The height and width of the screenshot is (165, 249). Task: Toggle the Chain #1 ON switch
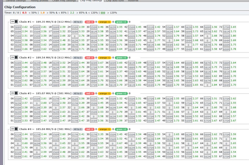point(14,22)
